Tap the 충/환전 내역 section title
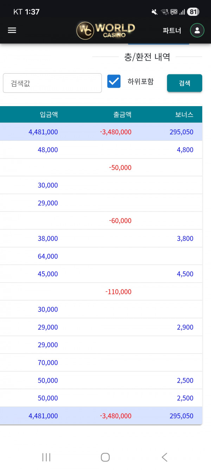 (x=147, y=57)
